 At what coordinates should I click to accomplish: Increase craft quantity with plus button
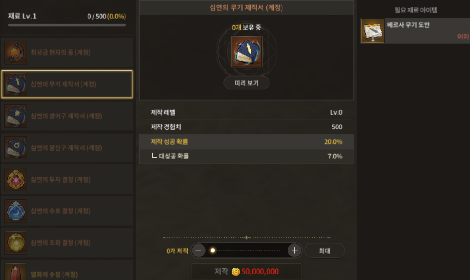point(295,250)
